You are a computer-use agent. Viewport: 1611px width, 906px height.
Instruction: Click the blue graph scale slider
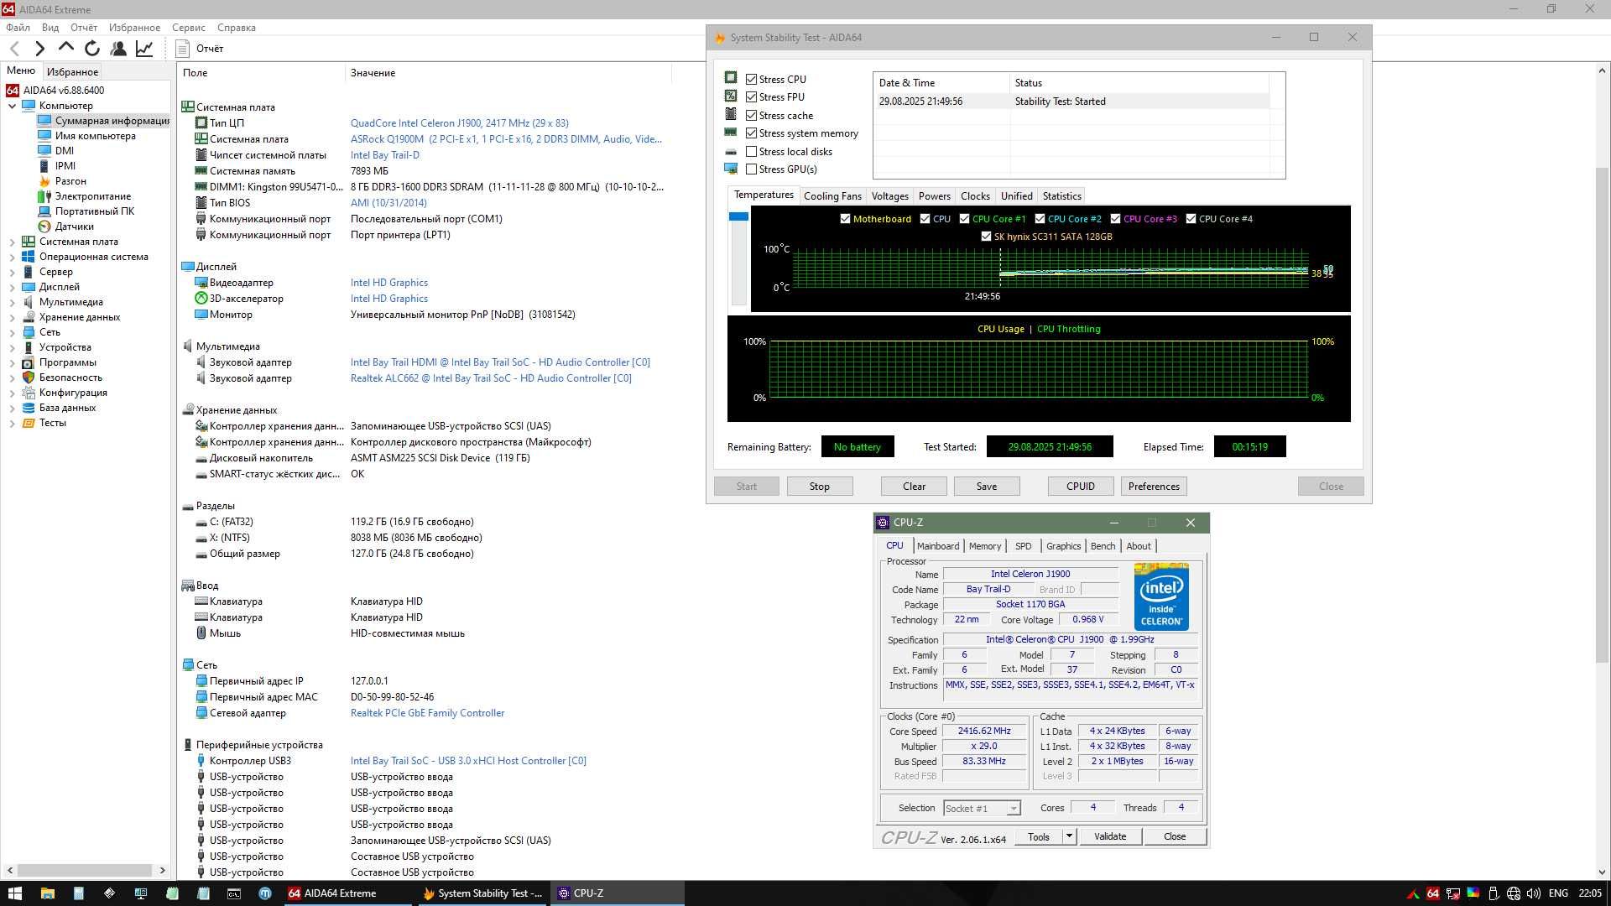tap(738, 216)
